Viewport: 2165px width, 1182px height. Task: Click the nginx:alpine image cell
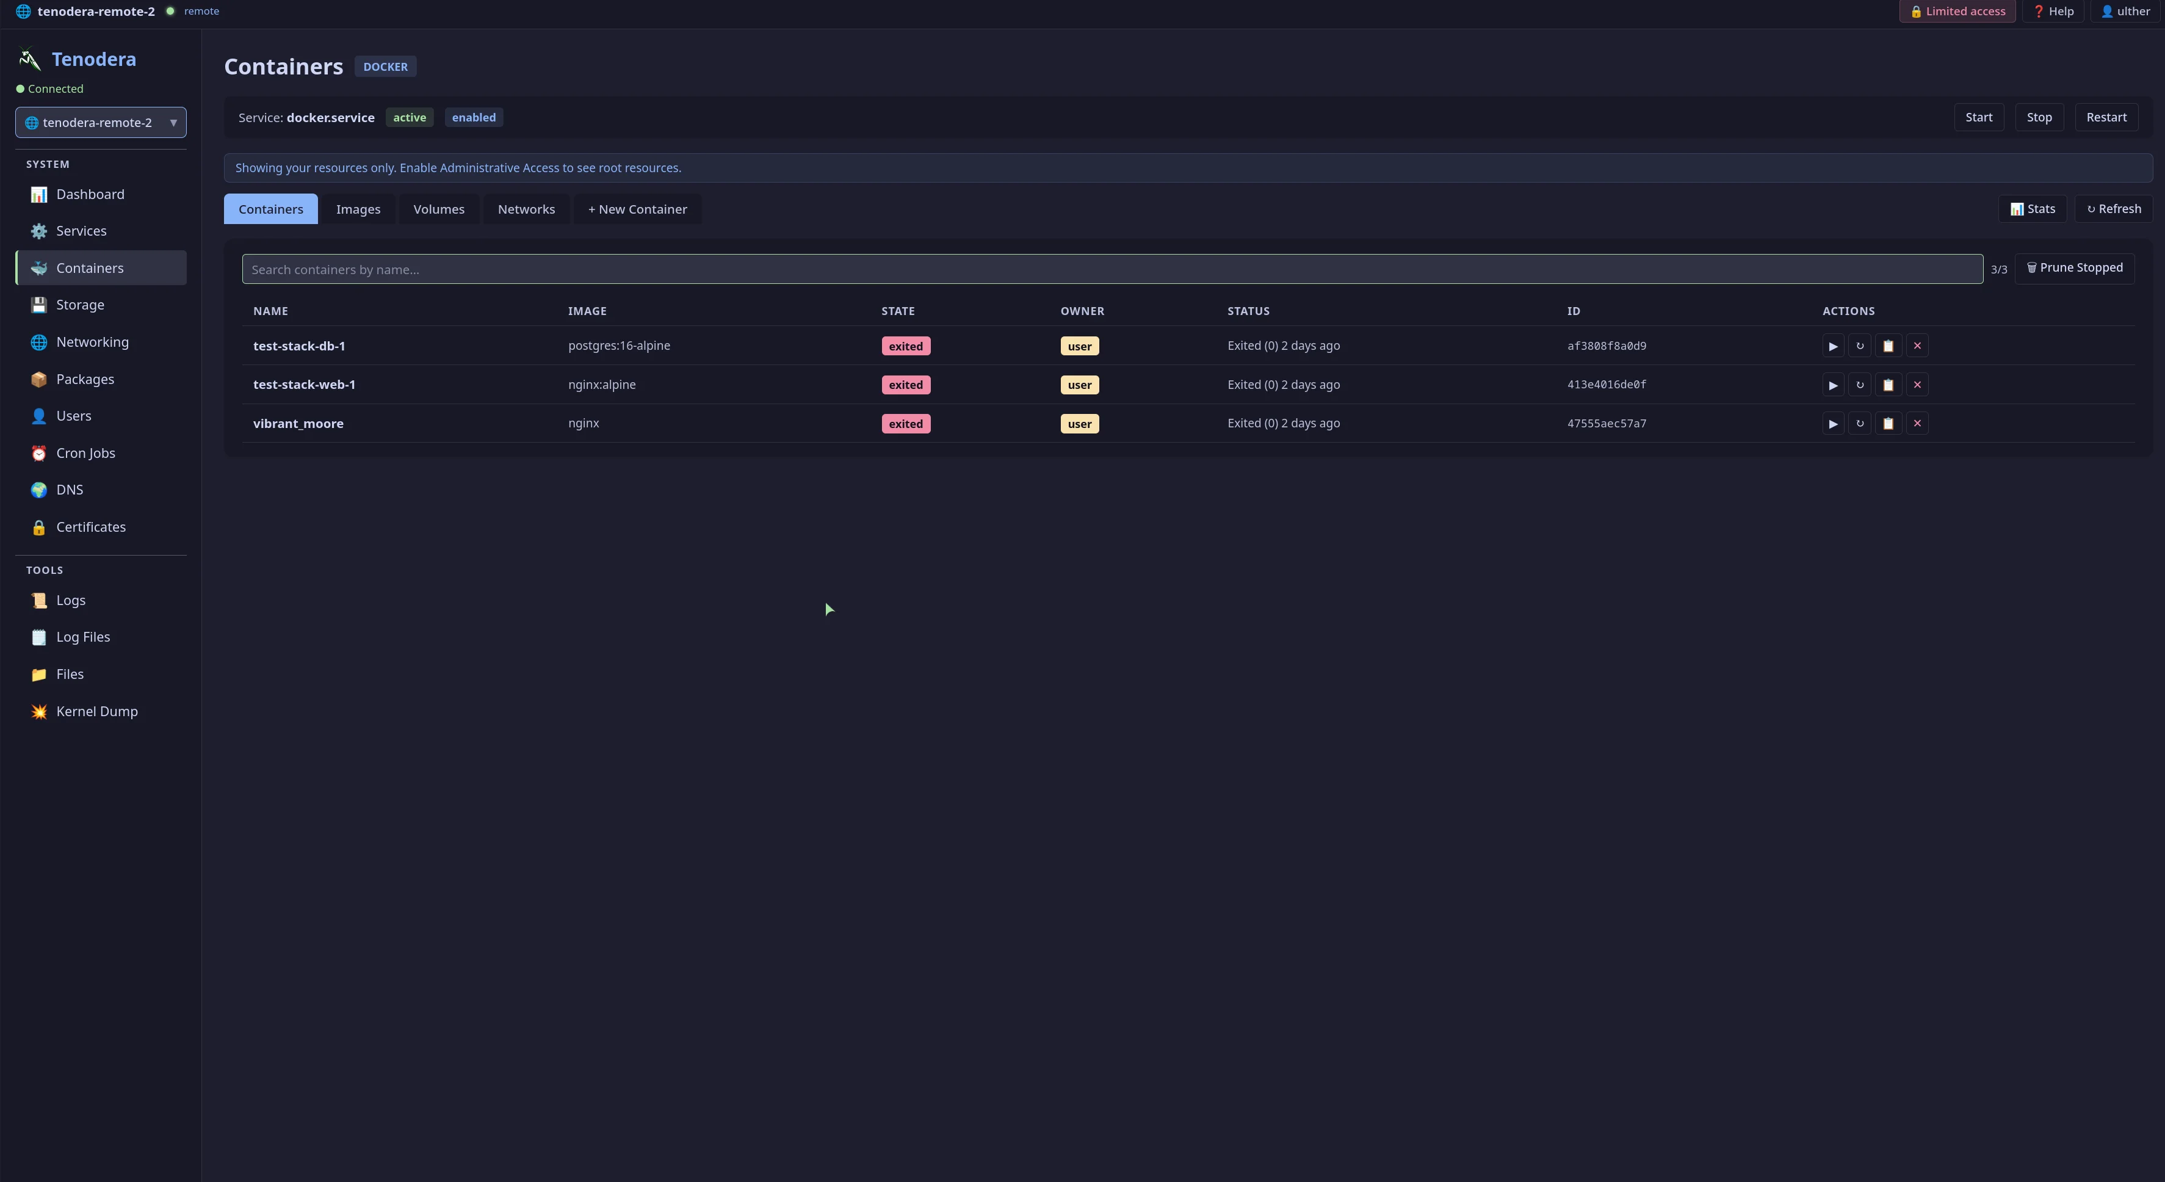(x=602, y=385)
